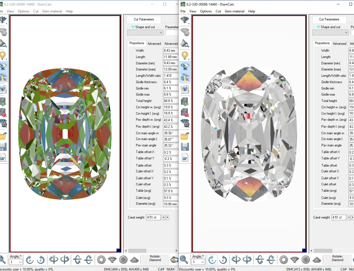Record movie with film-record icon, right window
The height and width of the screenshot is (271, 354).
(185, 112)
